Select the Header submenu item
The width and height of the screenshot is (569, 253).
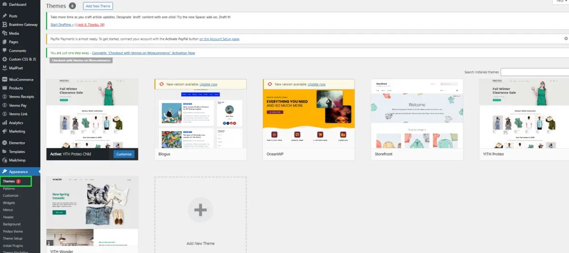pos(9,217)
